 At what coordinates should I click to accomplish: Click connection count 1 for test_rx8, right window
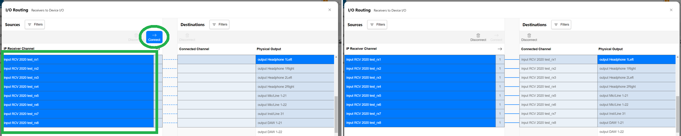coord(500,123)
